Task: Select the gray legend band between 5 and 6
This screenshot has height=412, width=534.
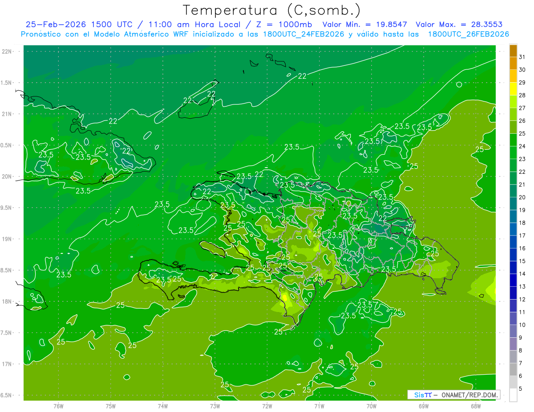Action: click(x=513, y=382)
